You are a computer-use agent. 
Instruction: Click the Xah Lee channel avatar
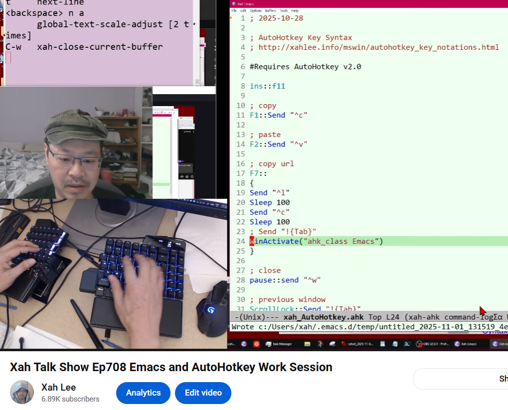(x=22, y=392)
